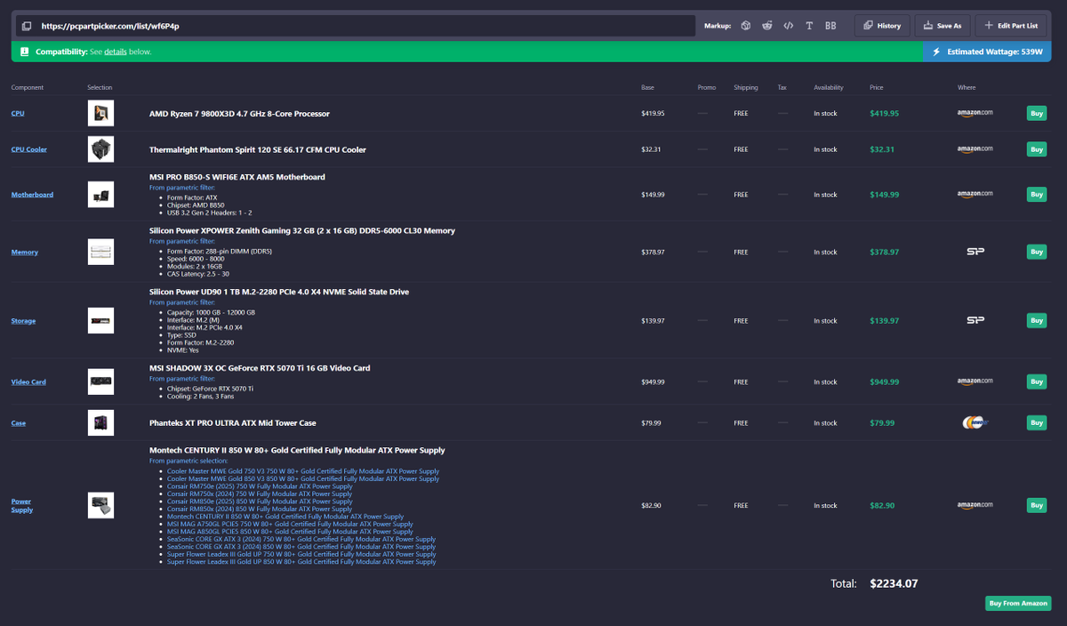The image size is (1067, 626).
Task: Select PCPartPicker markup format icon
Action: [746, 26]
